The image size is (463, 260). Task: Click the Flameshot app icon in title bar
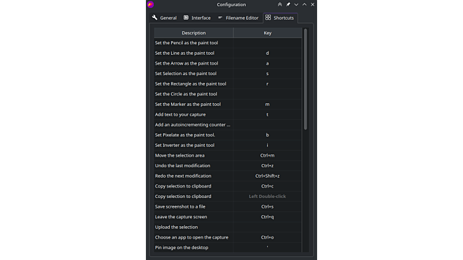click(x=151, y=5)
